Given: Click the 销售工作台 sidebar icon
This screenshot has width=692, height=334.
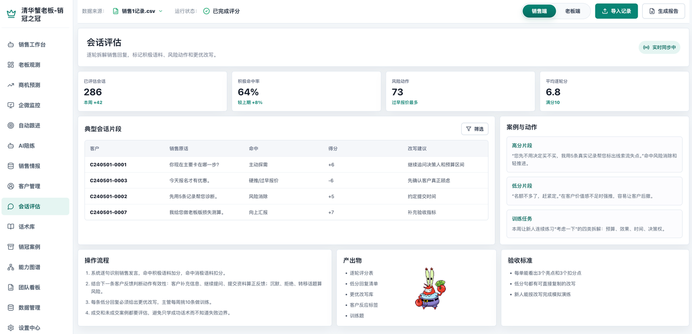Looking at the screenshot, I should point(11,45).
